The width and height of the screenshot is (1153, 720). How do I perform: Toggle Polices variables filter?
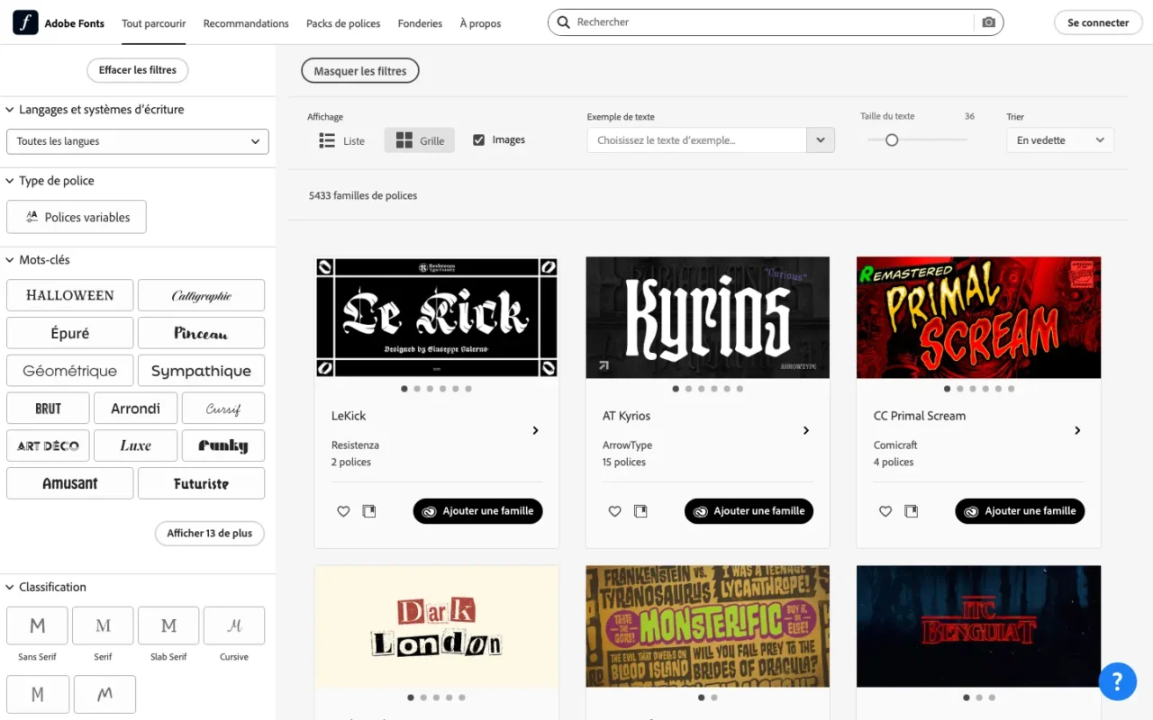pos(77,217)
